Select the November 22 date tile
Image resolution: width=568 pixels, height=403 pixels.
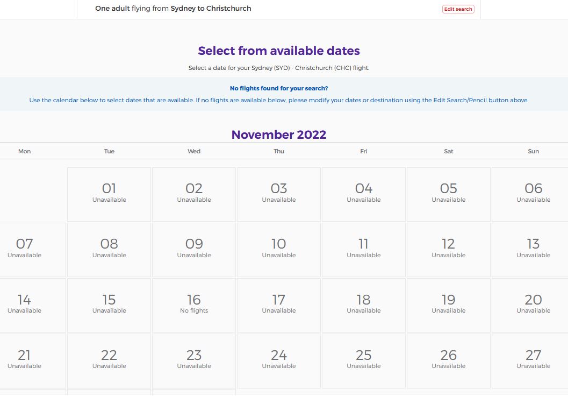pos(109,360)
